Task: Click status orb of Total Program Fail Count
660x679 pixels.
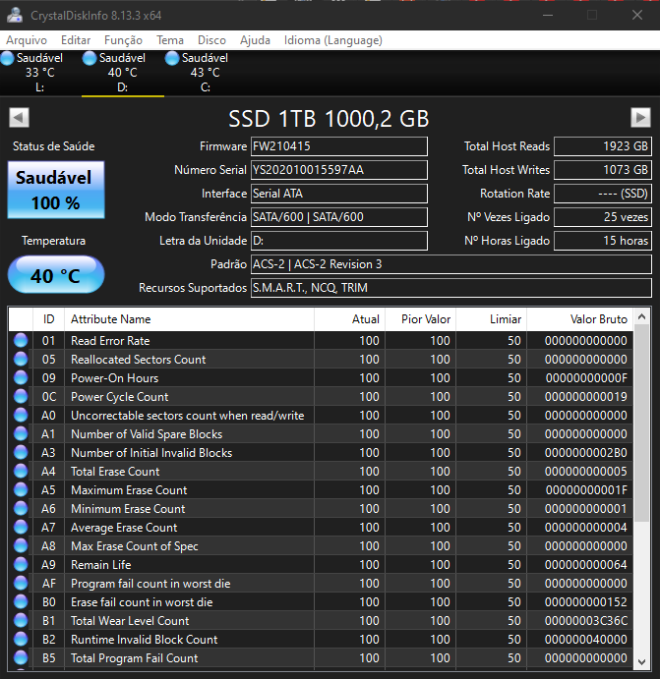Action: point(21,657)
